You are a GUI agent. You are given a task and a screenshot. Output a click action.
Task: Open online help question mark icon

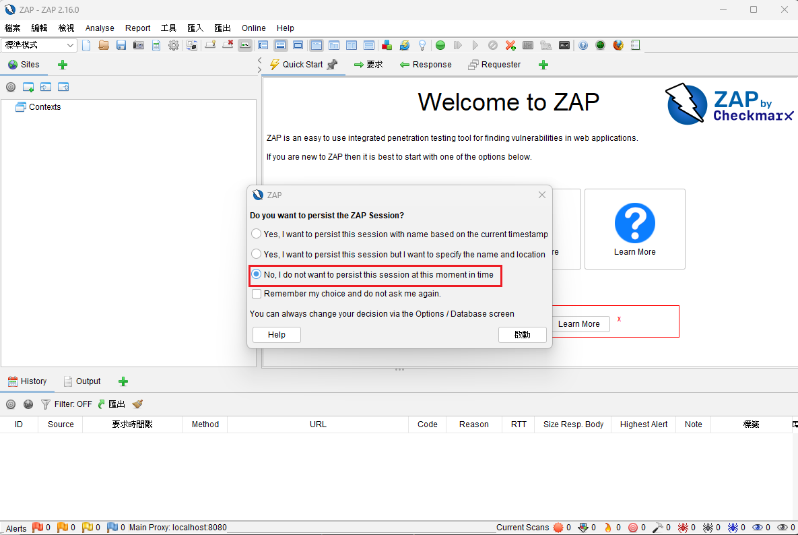click(583, 45)
